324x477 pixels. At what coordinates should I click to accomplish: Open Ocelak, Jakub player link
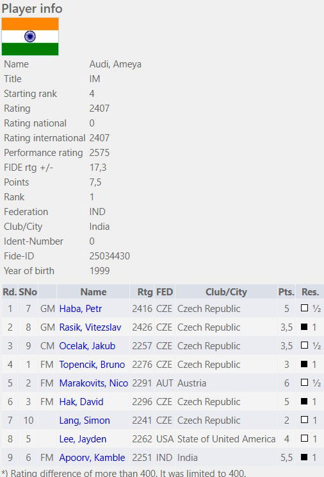[87, 346]
